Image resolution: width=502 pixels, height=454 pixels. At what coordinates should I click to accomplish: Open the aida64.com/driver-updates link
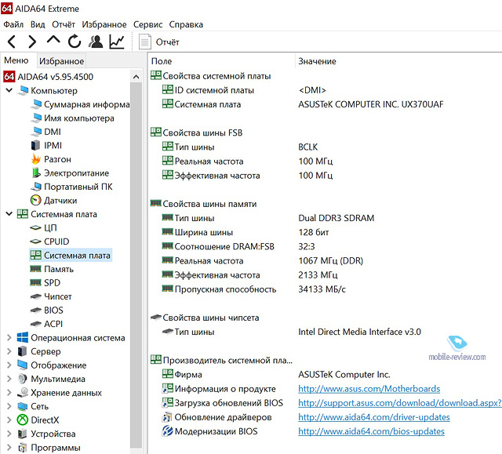374,417
